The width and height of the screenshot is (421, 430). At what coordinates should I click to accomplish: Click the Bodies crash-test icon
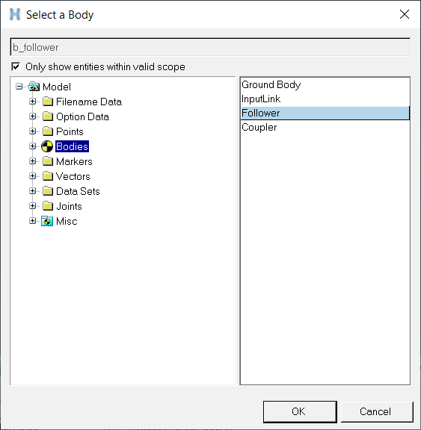pos(47,146)
